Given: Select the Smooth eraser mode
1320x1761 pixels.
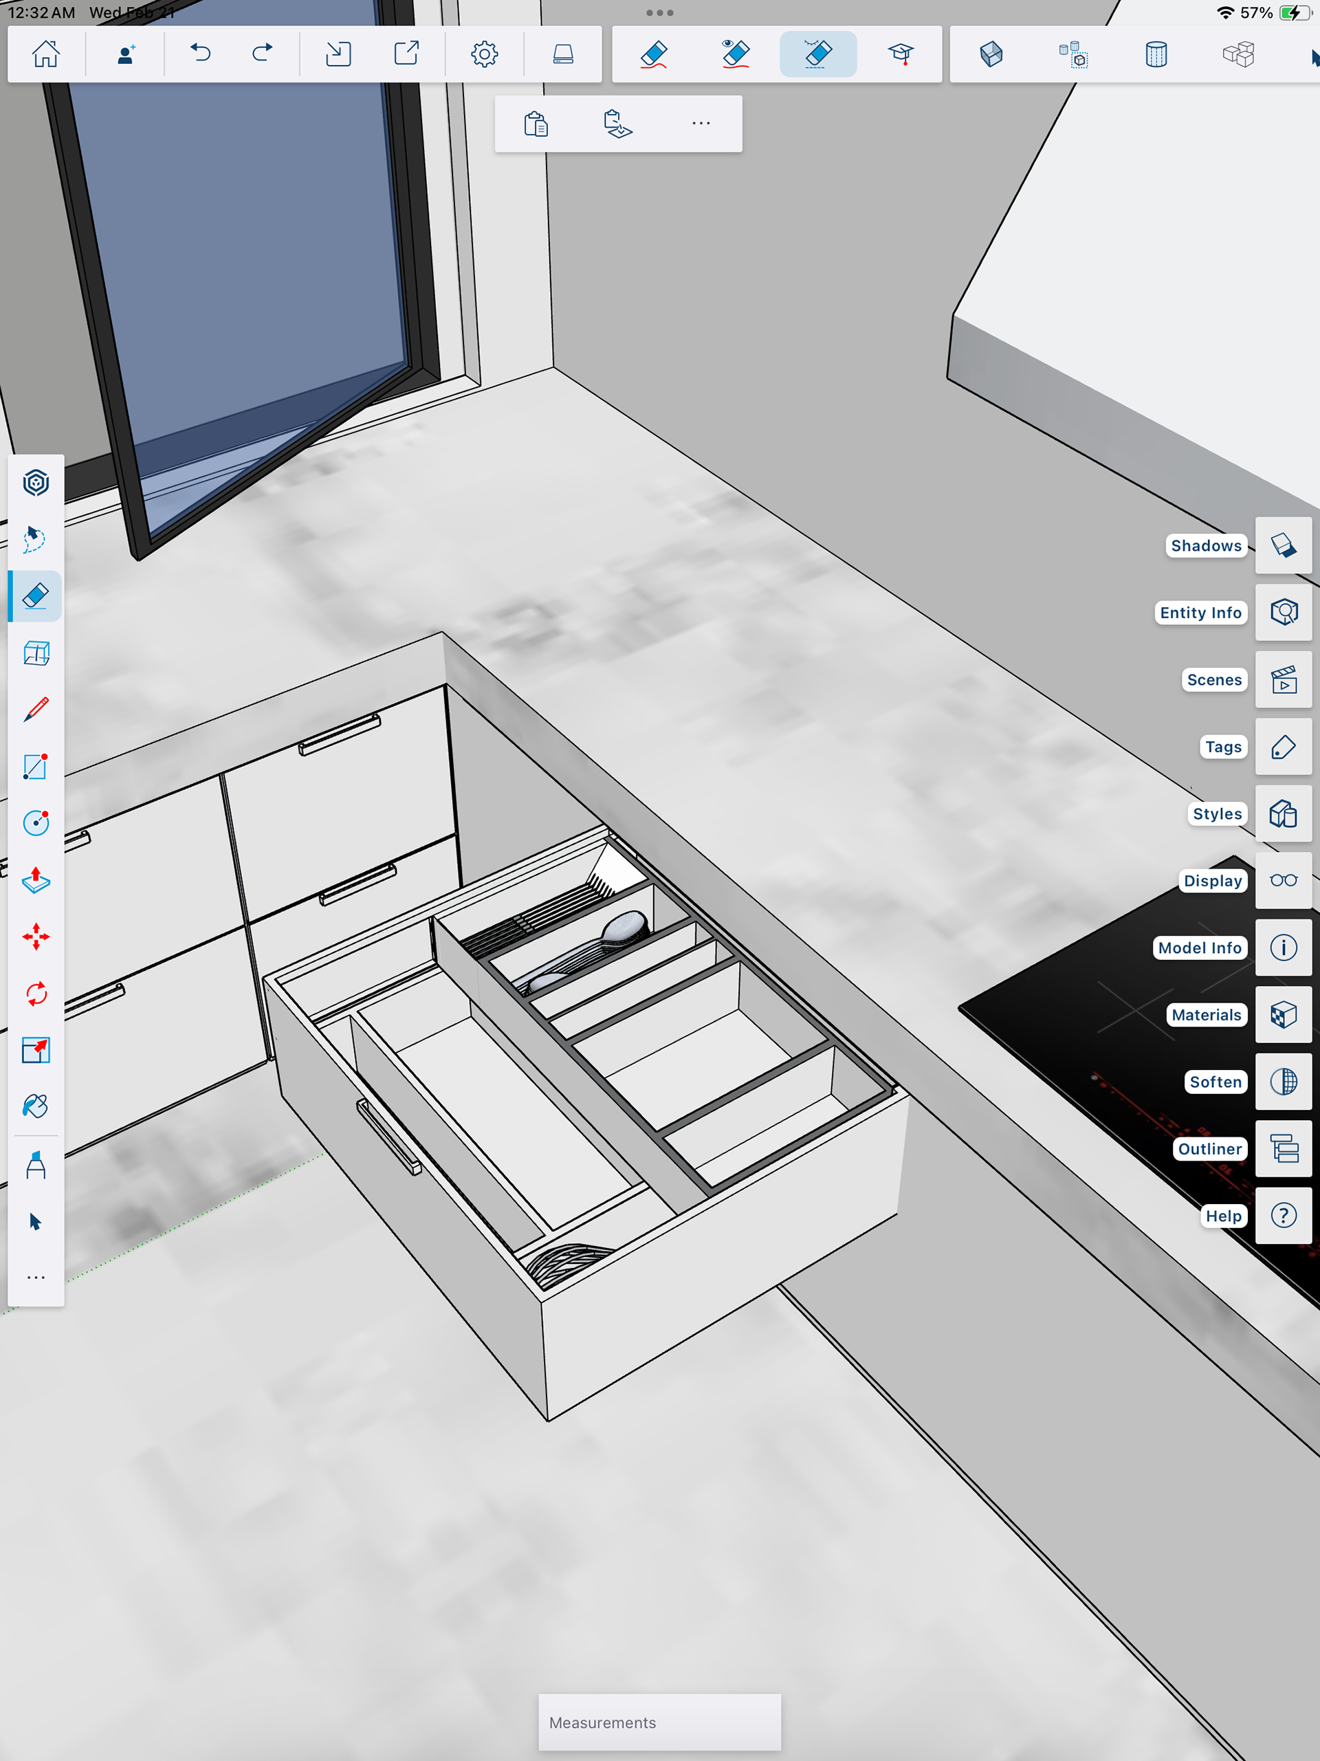Looking at the screenshot, I should (x=818, y=54).
